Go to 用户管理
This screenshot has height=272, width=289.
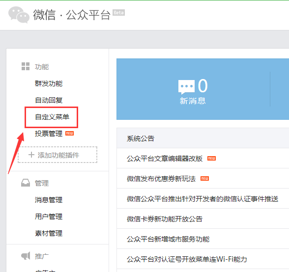[49, 217]
